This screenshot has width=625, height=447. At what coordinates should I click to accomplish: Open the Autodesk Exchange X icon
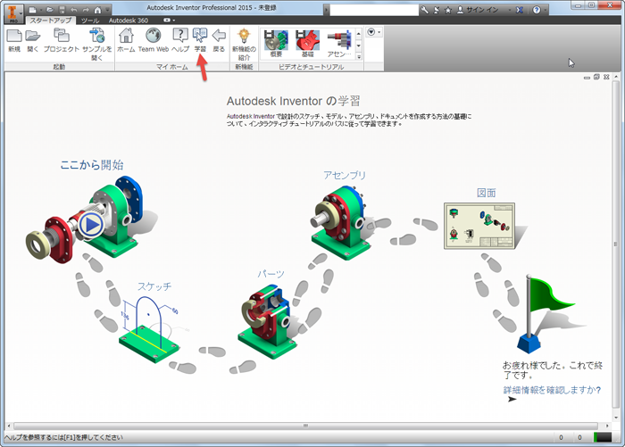click(520, 10)
